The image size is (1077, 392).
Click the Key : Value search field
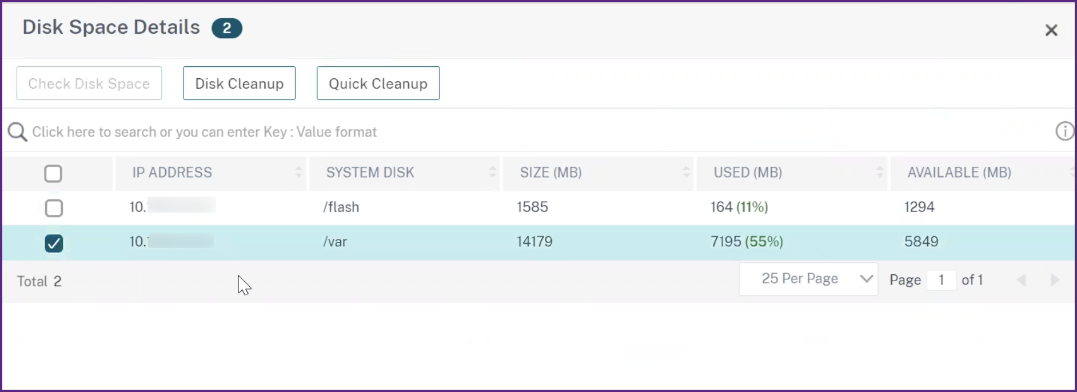pyautogui.click(x=537, y=132)
